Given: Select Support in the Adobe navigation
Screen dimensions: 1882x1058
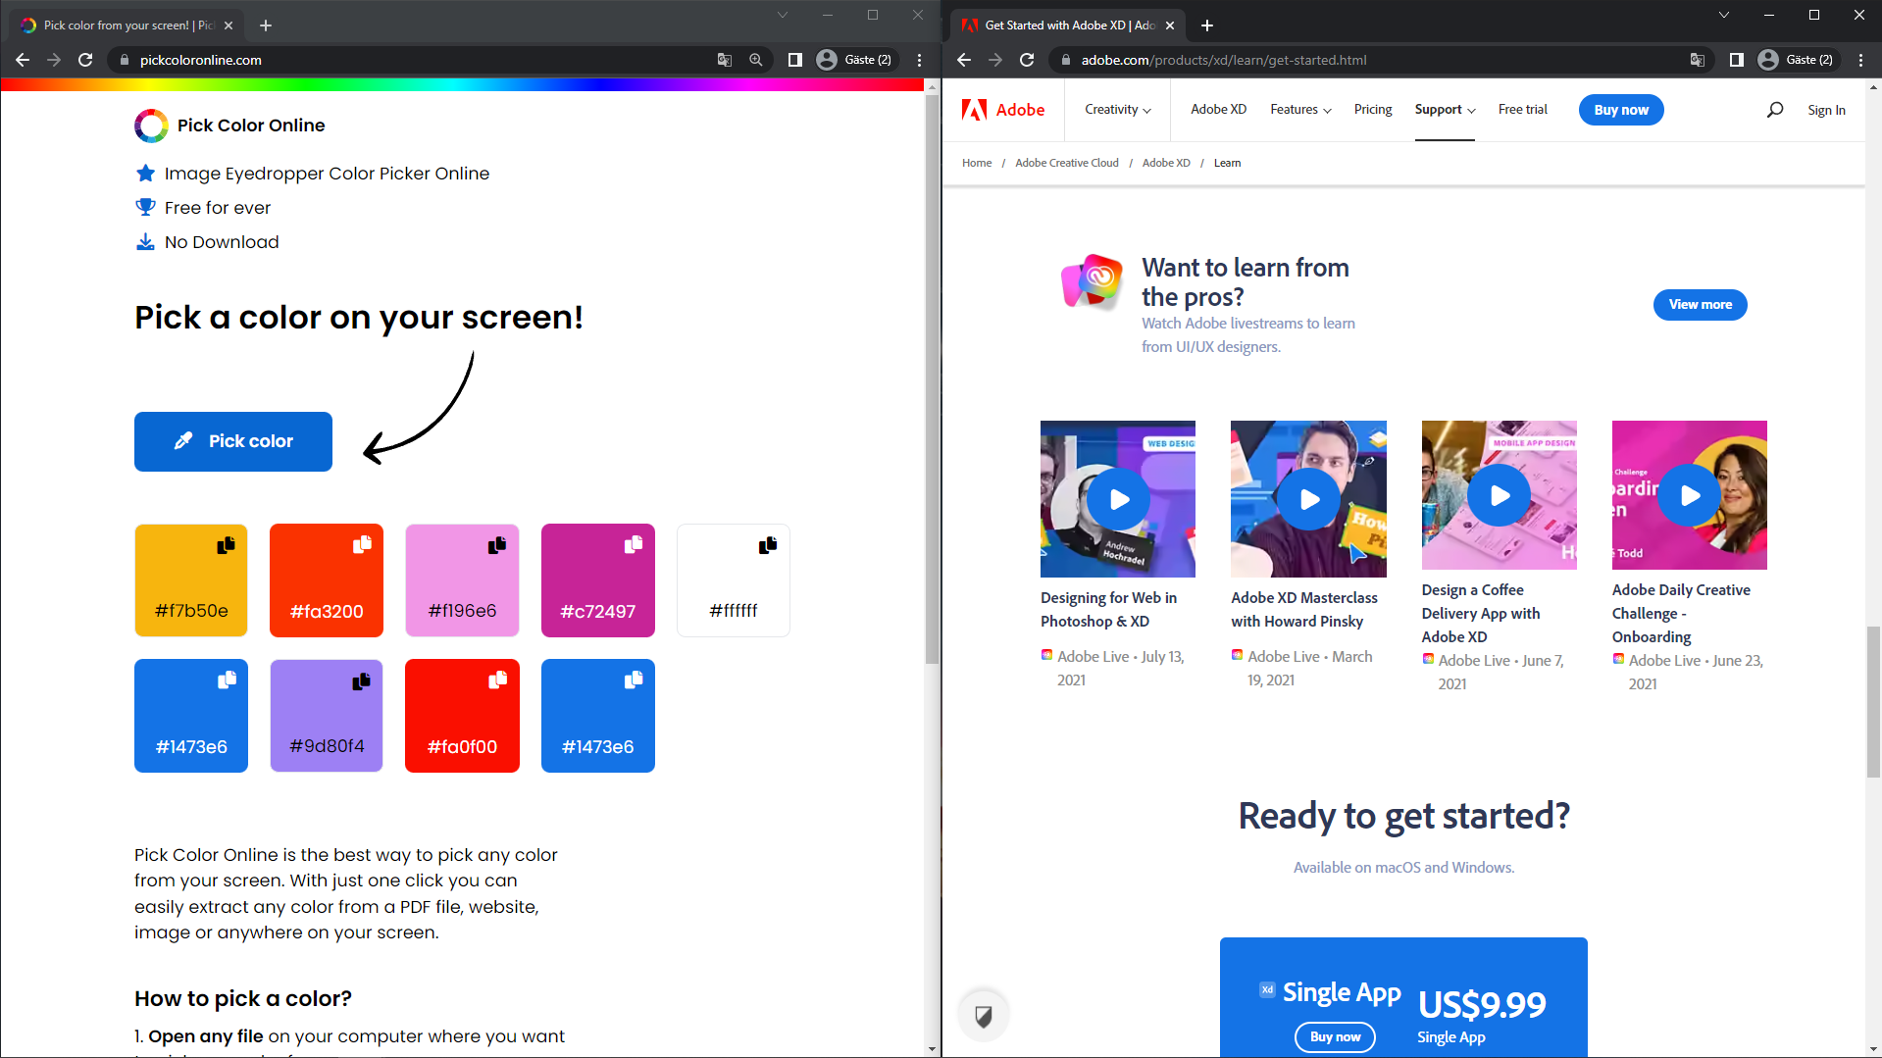Looking at the screenshot, I should [1444, 109].
